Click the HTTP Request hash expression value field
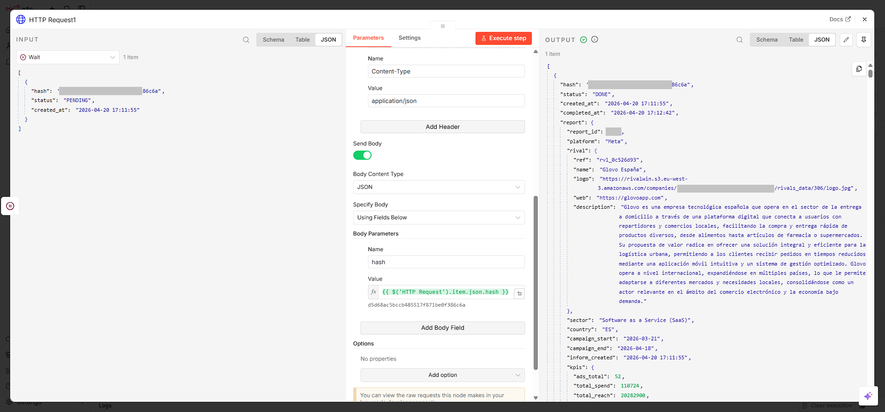The image size is (885, 412). (446, 292)
